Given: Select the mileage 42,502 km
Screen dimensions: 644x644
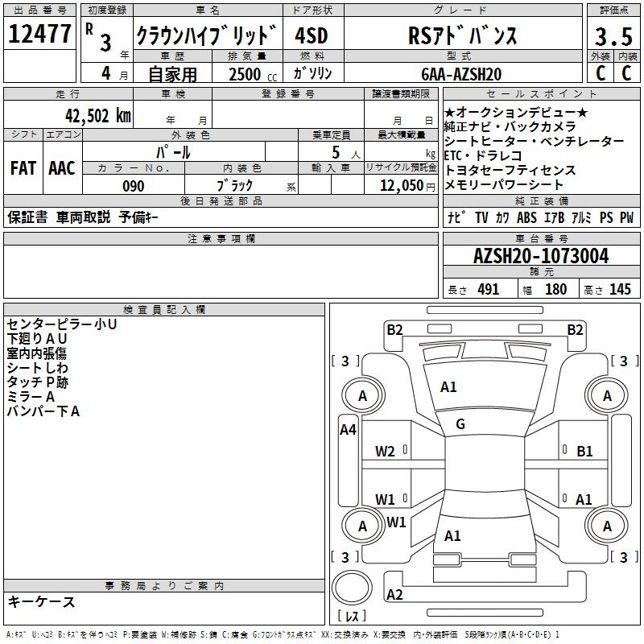Looking at the screenshot, I should click(98, 116).
